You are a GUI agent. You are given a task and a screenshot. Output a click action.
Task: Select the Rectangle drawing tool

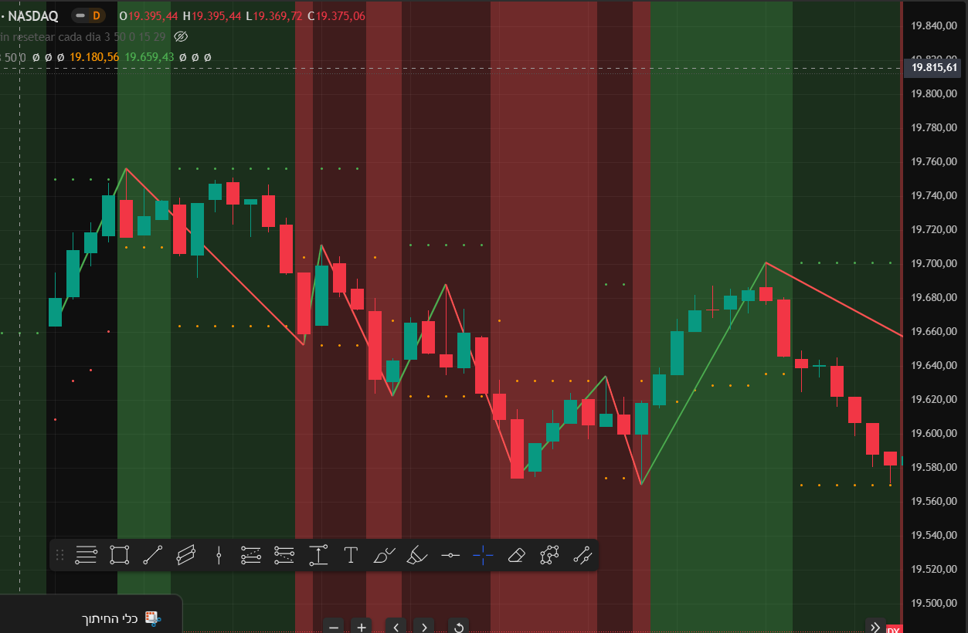pos(119,555)
